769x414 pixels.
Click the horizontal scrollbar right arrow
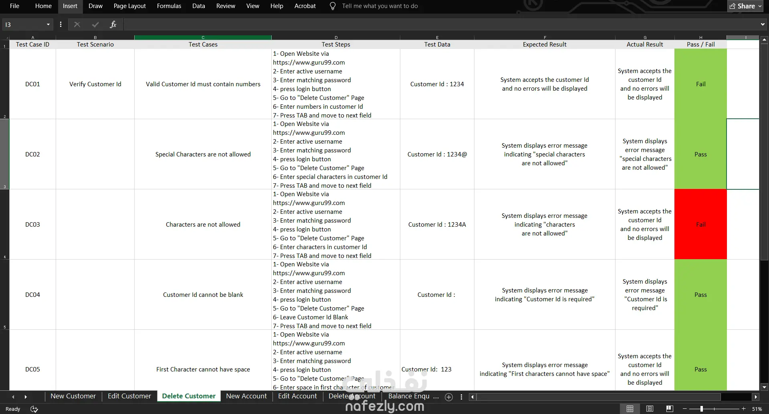[757, 397]
